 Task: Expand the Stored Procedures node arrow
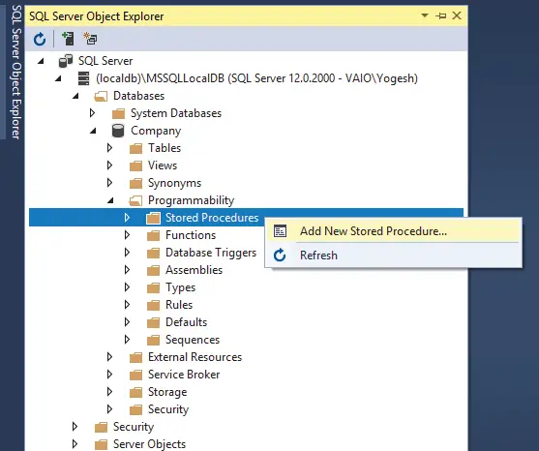[x=127, y=217]
